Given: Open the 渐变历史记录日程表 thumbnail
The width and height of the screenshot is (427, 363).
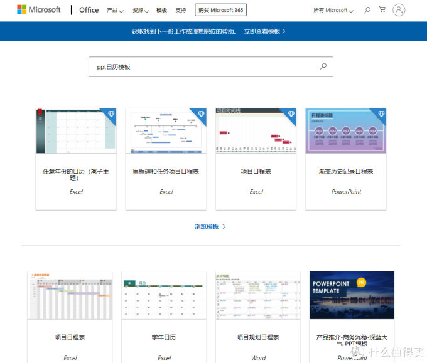Looking at the screenshot, I should pos(346,131).
